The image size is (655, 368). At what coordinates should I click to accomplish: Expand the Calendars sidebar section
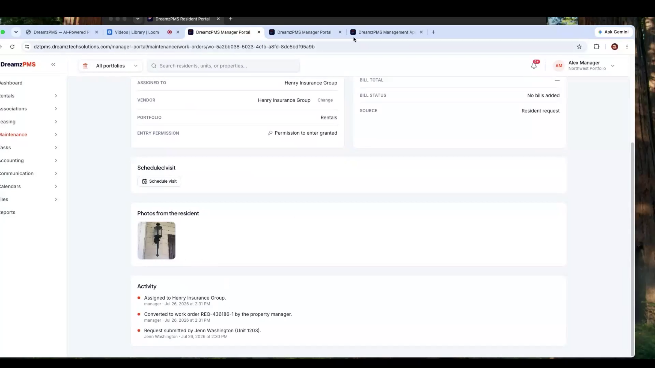(56, 186)
